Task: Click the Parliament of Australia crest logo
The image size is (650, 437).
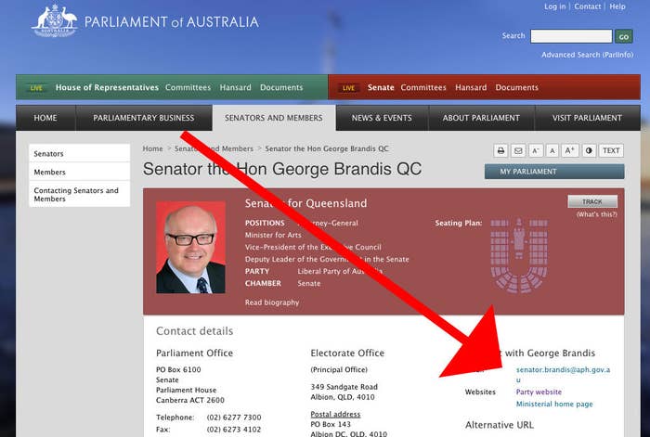Action: 55,20
